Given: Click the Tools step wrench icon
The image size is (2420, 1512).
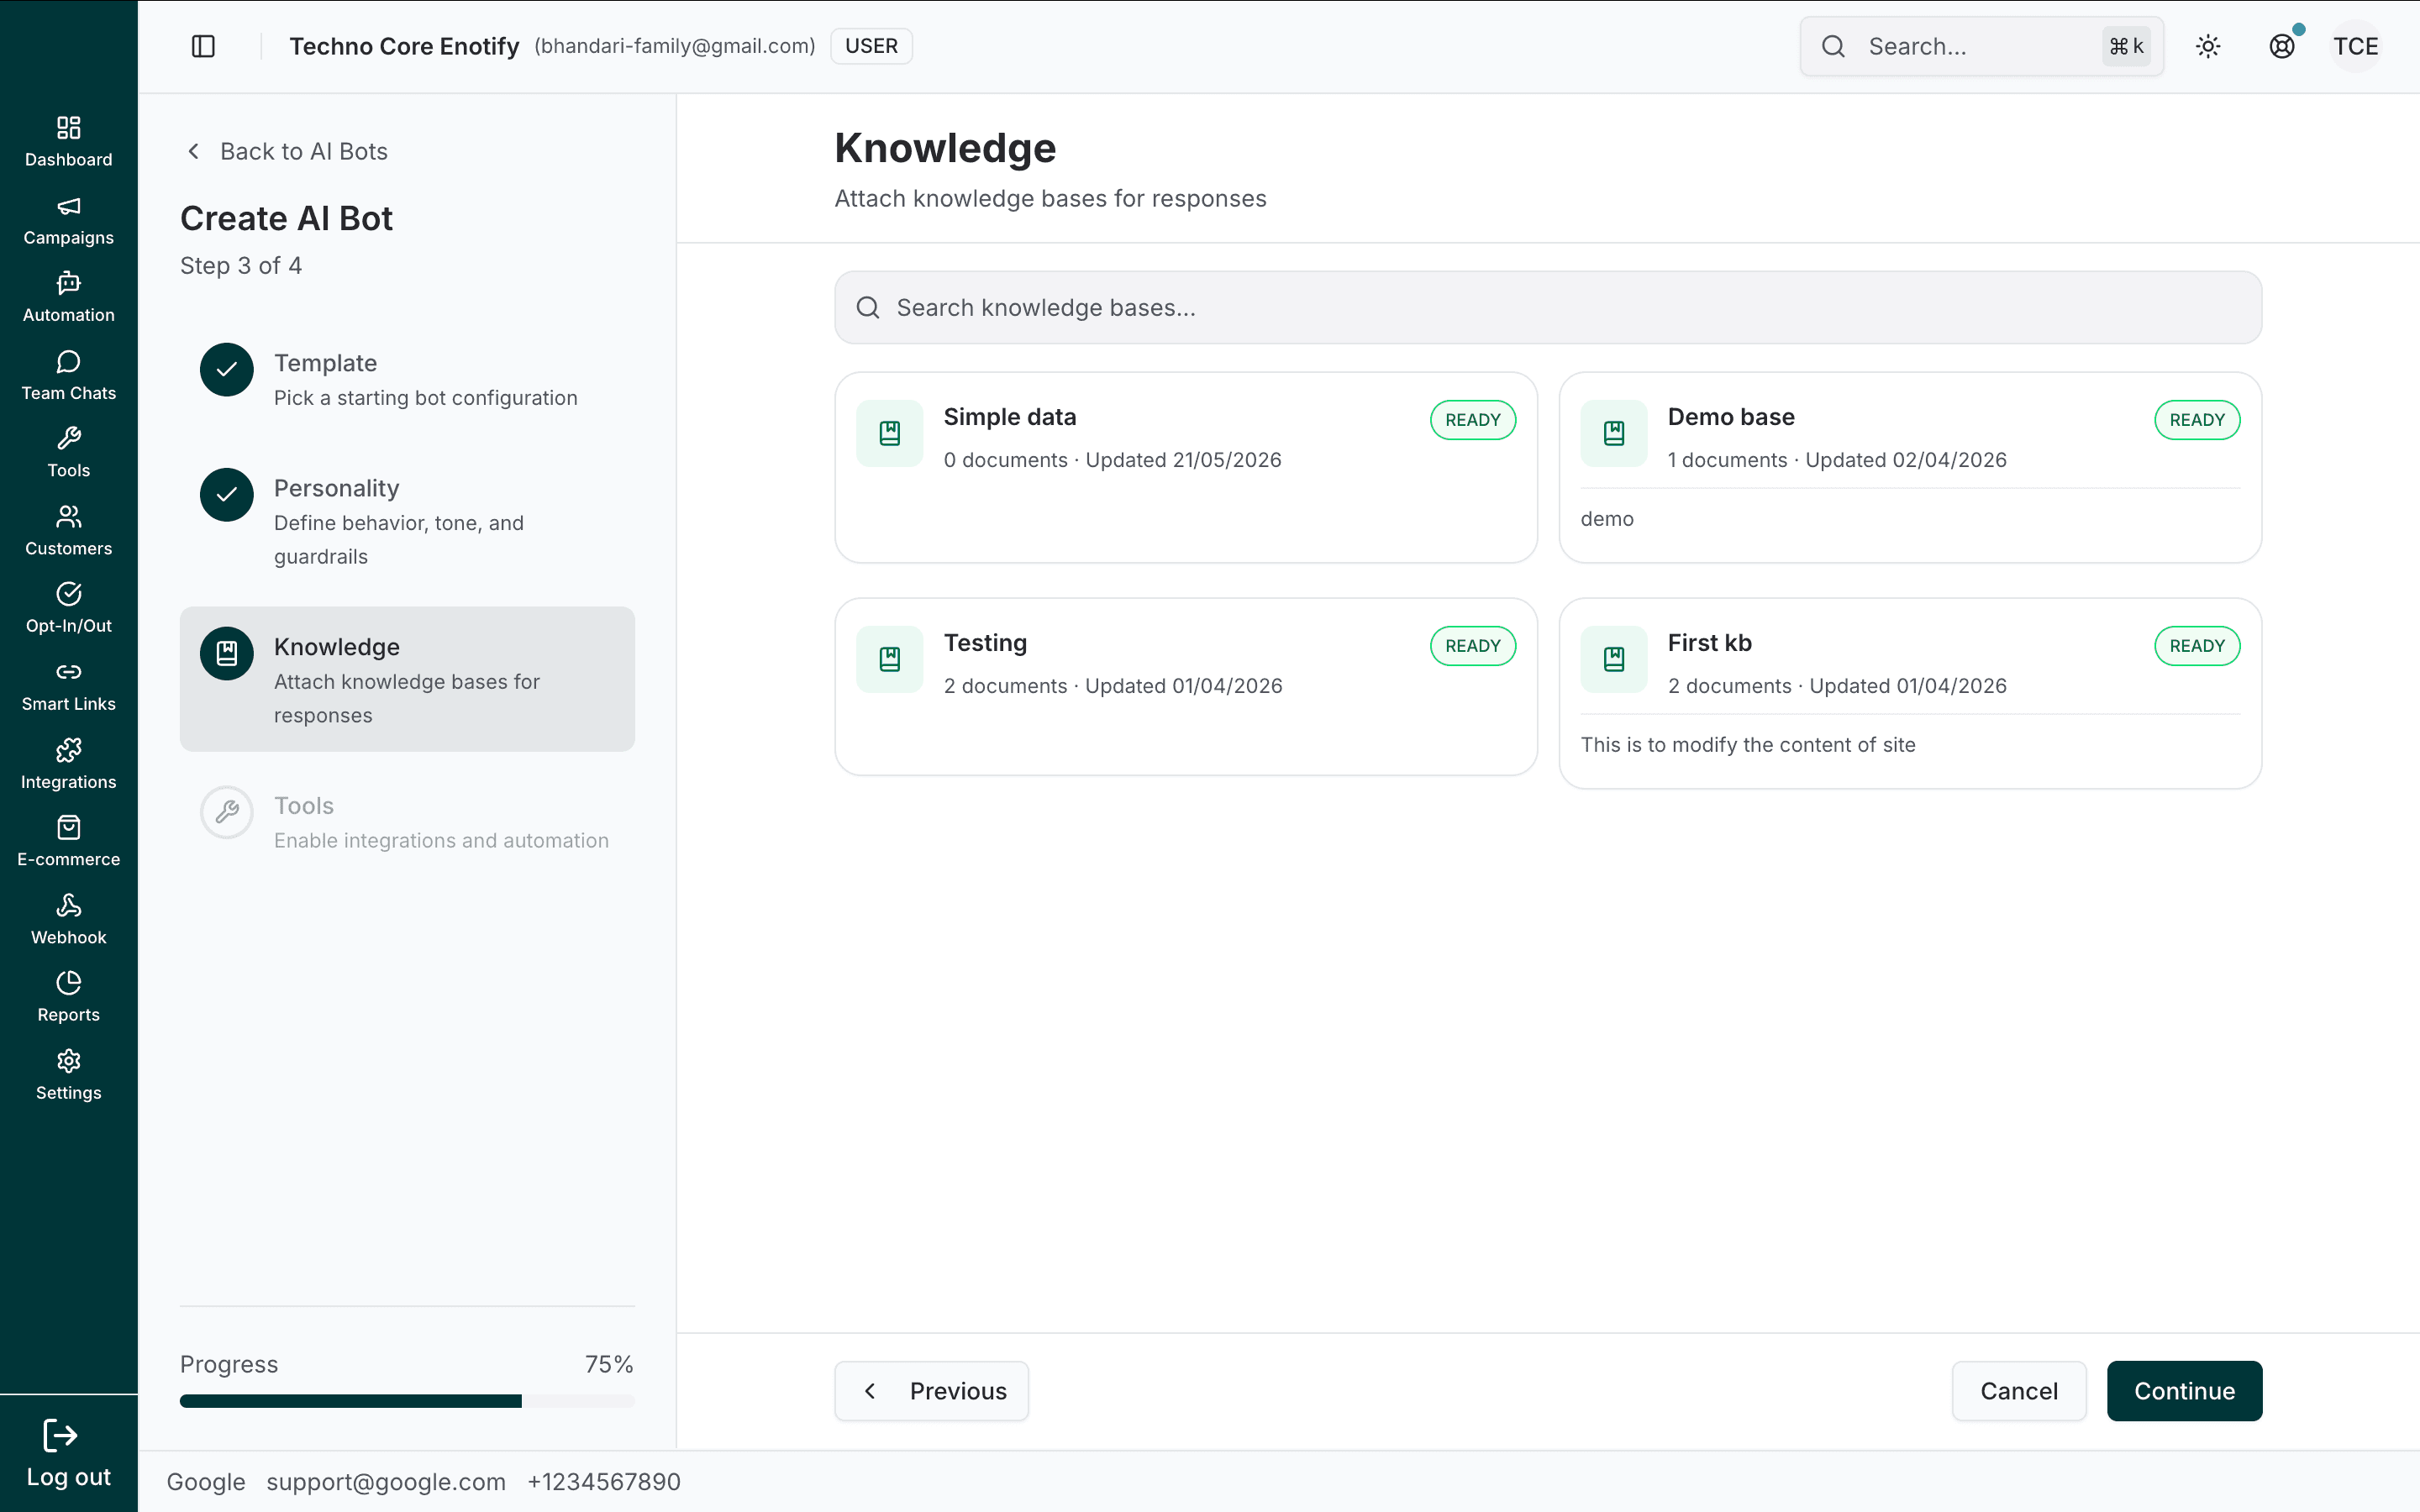Looking at the screenshot, I should point(227,812).
